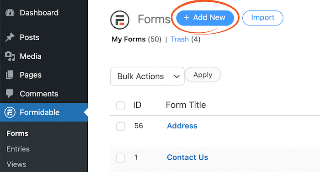Image resolution: width=320 pixels, height=172 pixels.
Task: Open the Trash forms link
Action: point(180,39)
